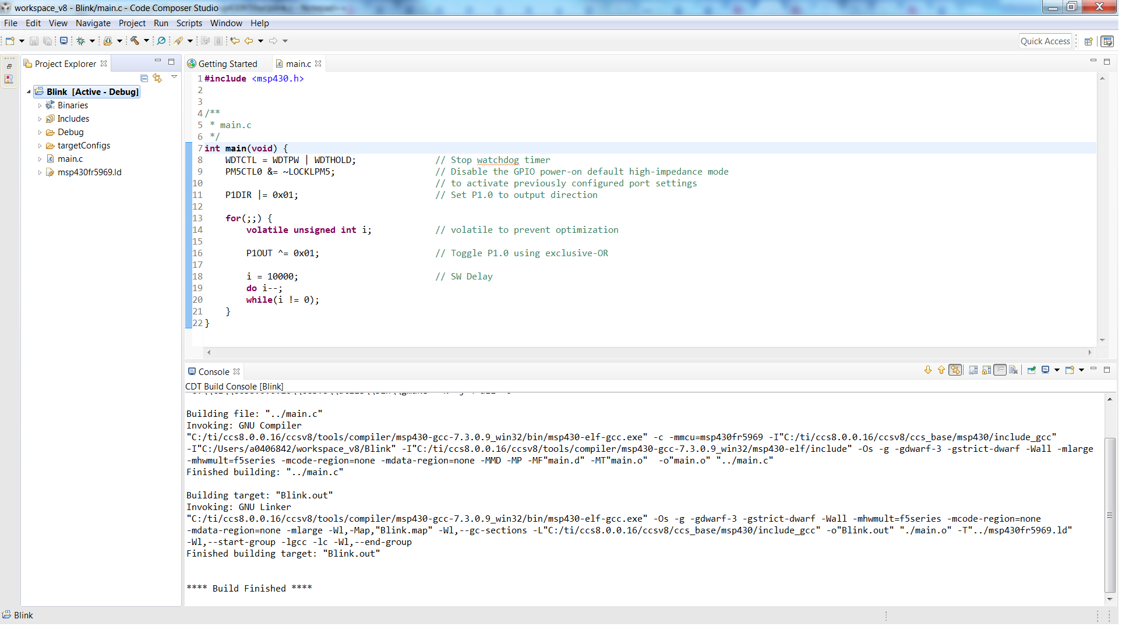
Task: Click the Run menu item
Action: (160, 22)
